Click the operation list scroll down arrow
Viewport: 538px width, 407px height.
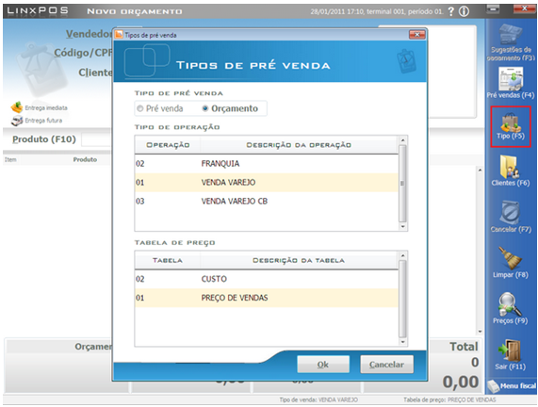point(403,226)
